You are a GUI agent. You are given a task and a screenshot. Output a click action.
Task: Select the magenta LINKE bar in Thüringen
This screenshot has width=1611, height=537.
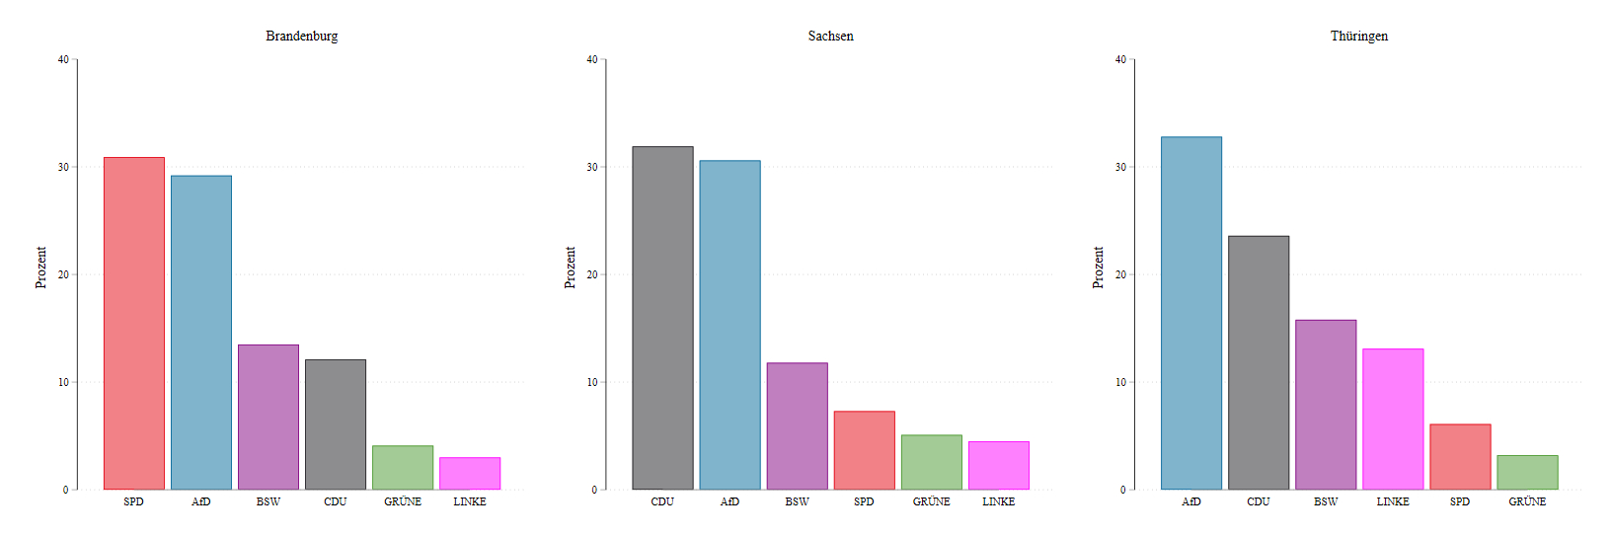click(x=1393, y=419)
